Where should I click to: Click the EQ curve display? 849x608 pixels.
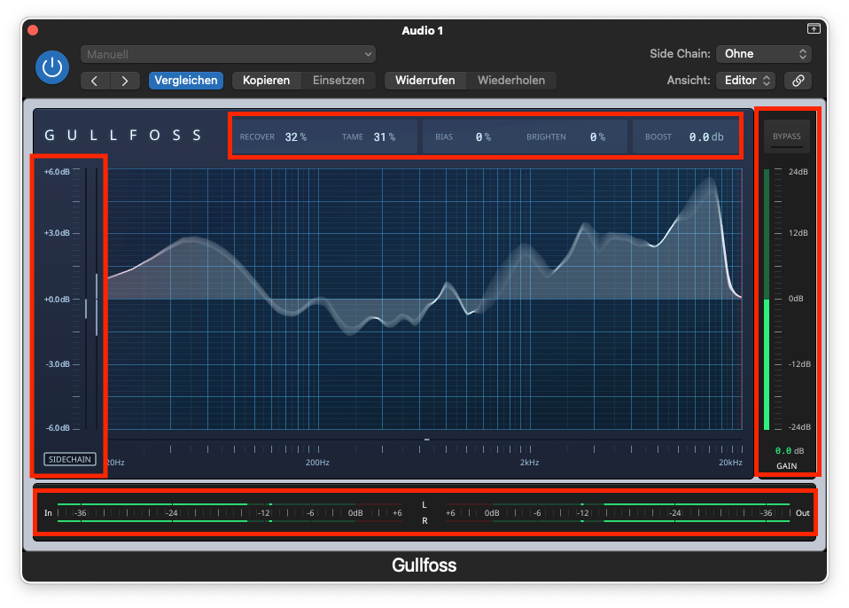pos(425,299)
